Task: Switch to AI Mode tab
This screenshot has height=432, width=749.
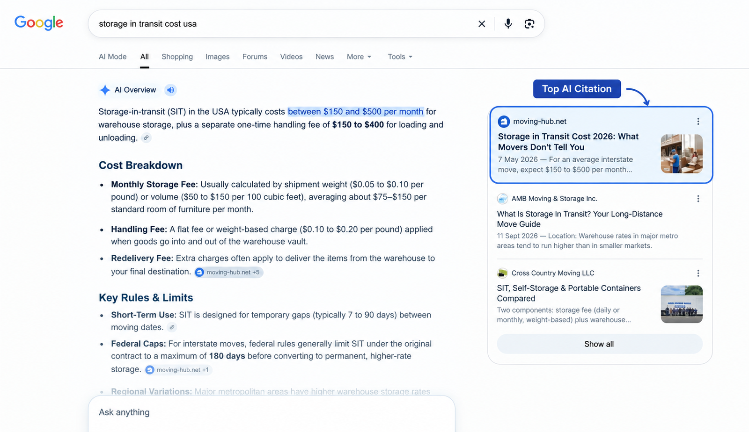Action: (x=112, y=57)
